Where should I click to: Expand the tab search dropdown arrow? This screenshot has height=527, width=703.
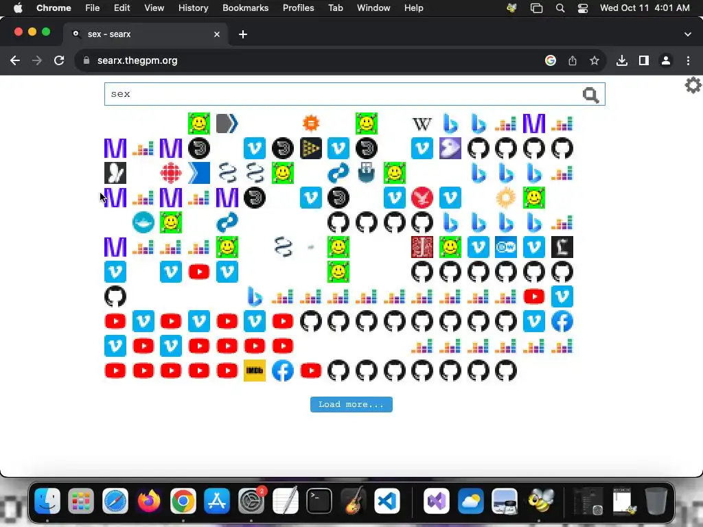687,34
